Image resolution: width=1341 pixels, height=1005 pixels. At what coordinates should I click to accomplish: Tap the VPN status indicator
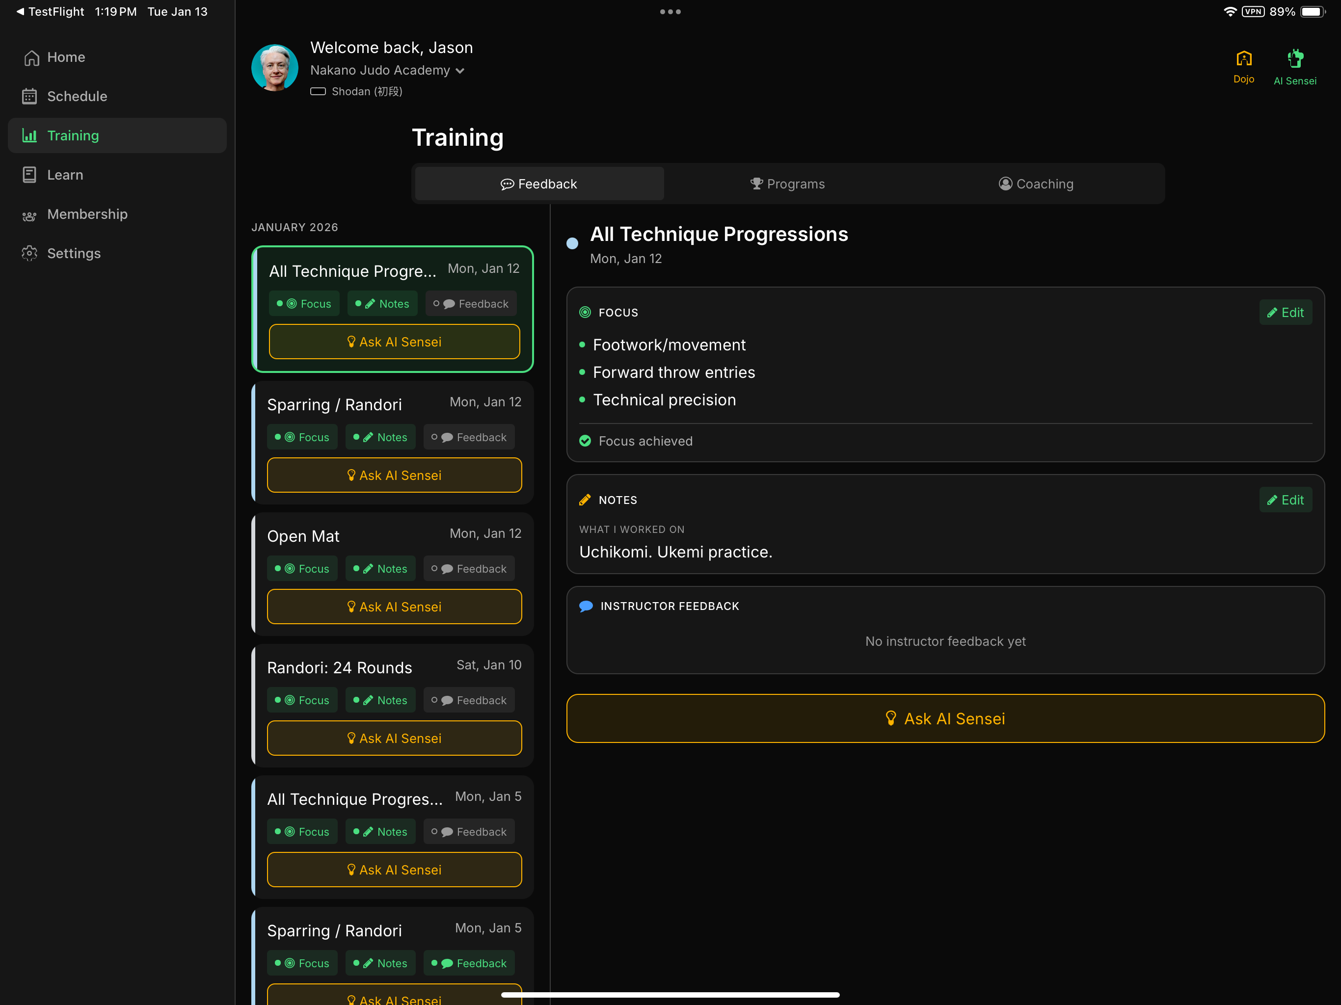tap(1253, 11)
